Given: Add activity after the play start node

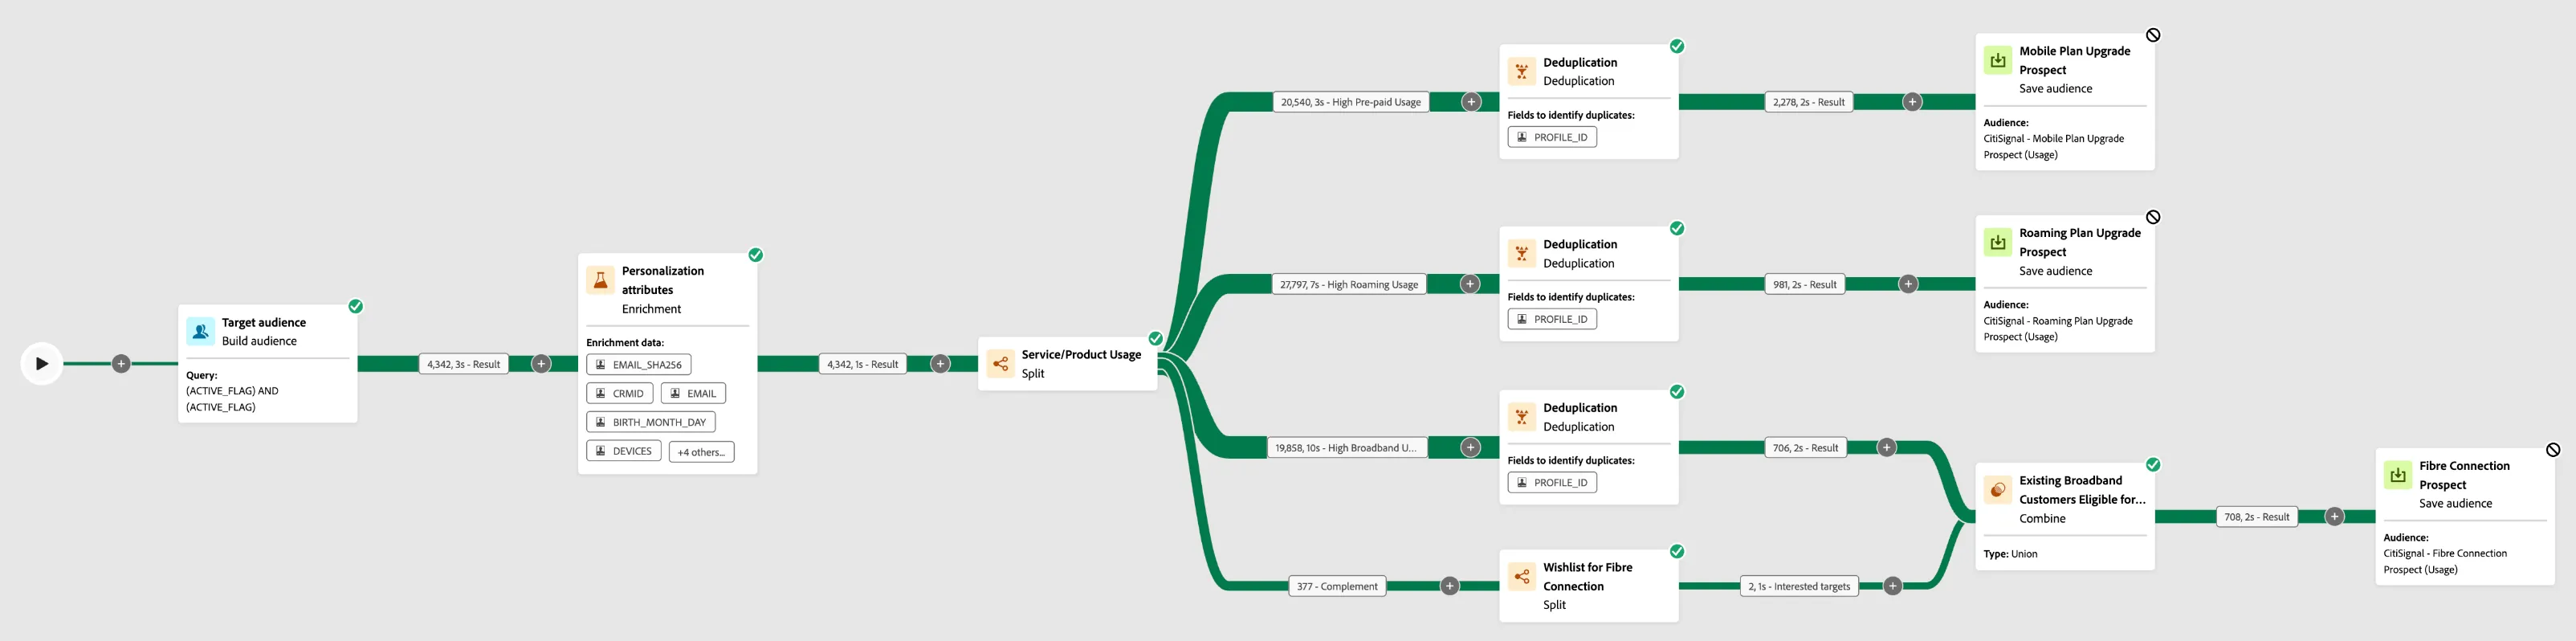Looking at the screenshot, I should click(x=121, y=364).
